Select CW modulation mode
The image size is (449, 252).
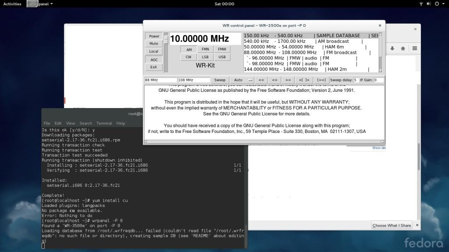(189, 57)
